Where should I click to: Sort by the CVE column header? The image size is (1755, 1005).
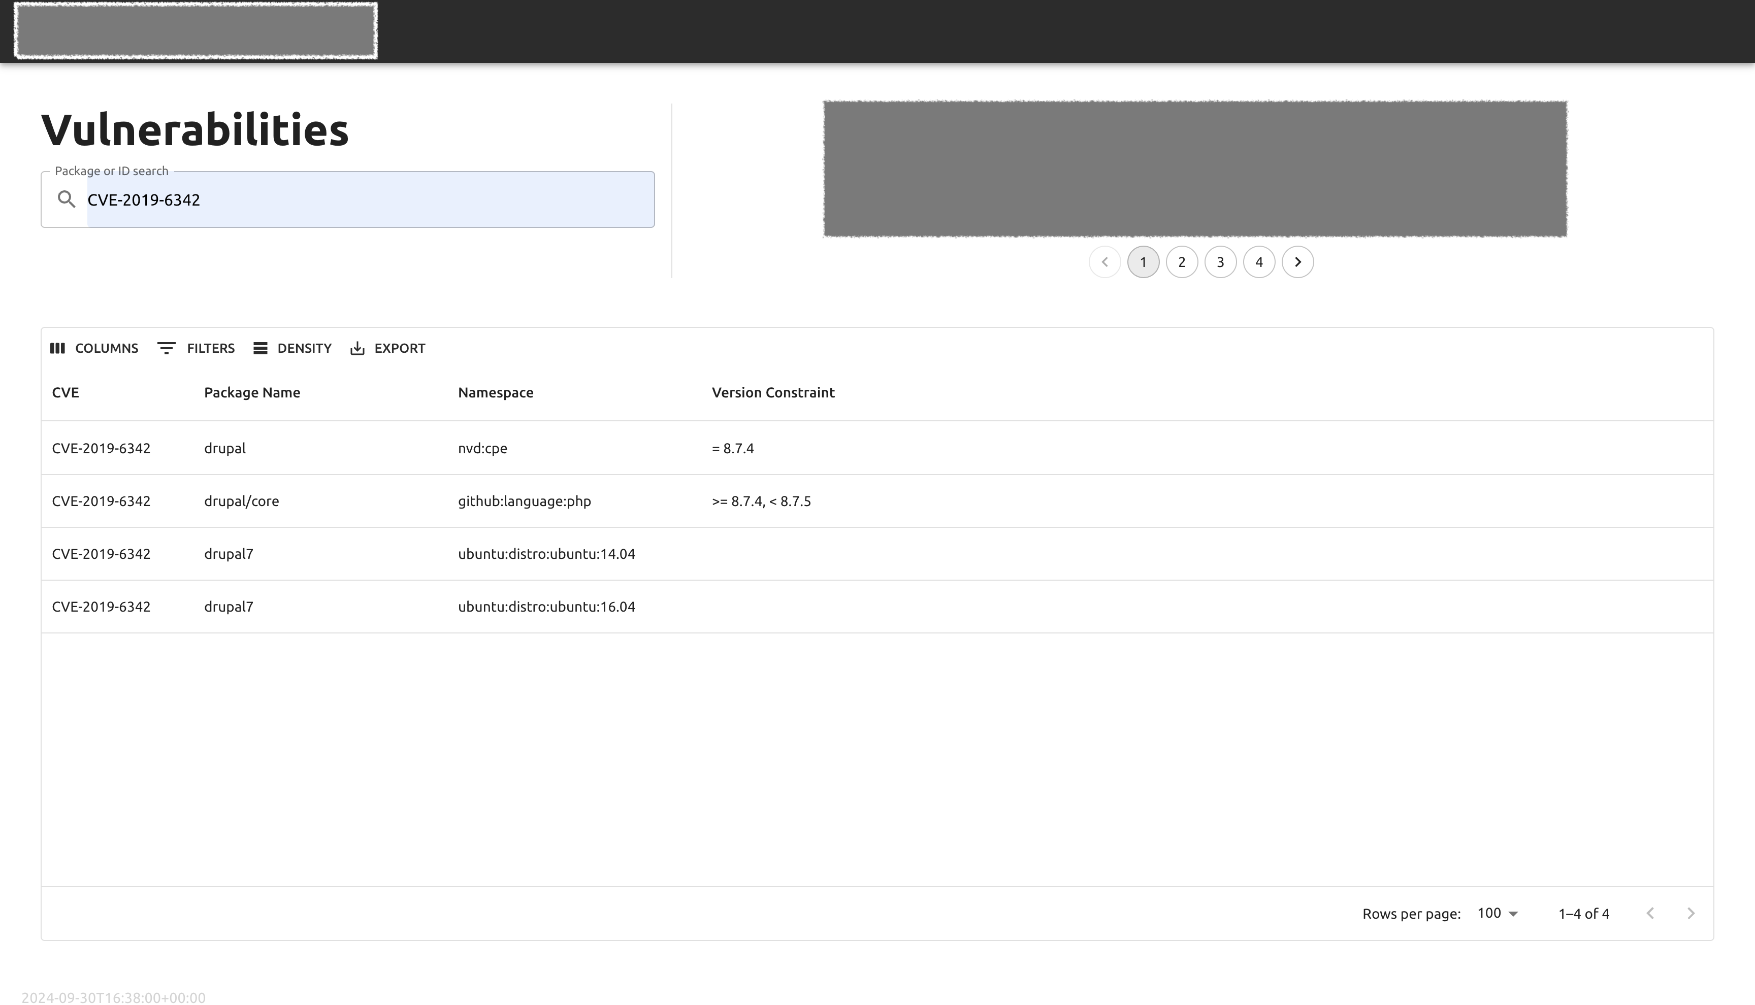66,392
